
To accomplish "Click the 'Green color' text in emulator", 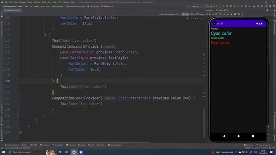I will (217, 38).
